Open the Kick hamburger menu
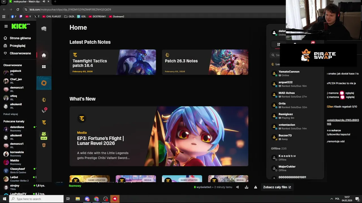362x203 pixels. (x=6, y=26)
